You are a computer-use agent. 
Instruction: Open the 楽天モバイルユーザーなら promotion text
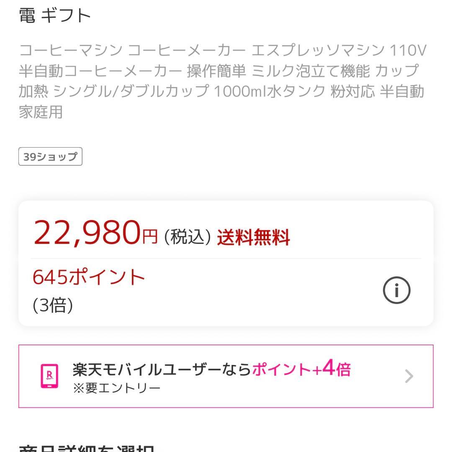click(x=162, y=370)
